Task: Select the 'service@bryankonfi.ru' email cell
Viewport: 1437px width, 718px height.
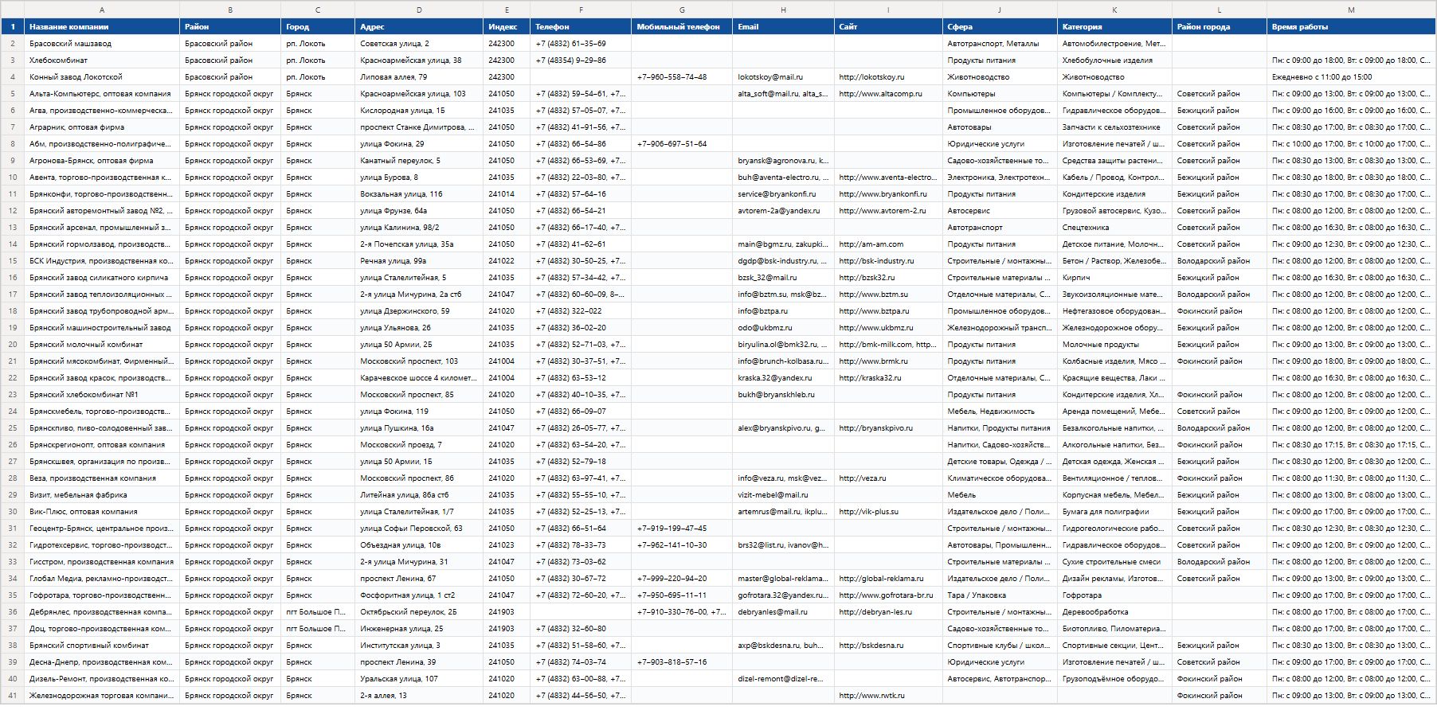Action: click(783, 194)
